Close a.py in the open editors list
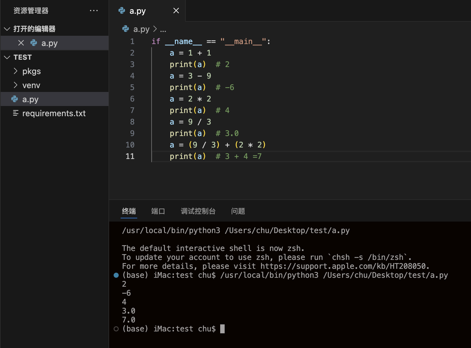The image size is (471, 348). pyautogui.click(x=21, y=43)
